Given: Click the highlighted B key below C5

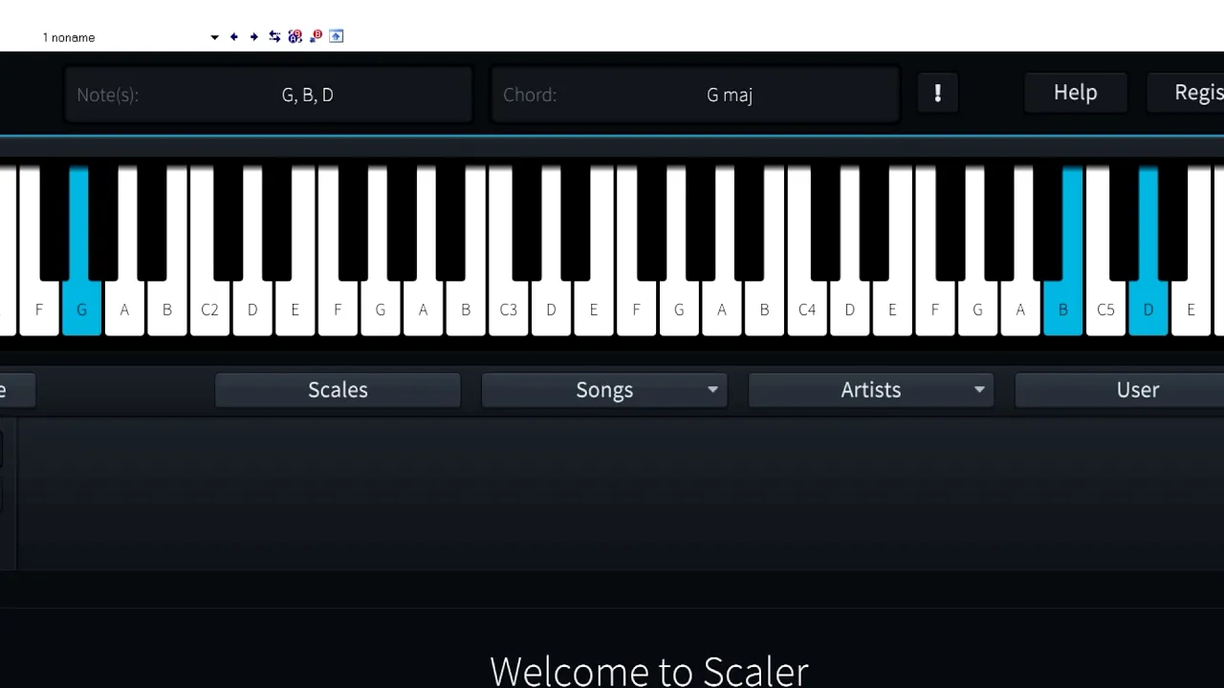Looking at the screenshot, I should 1063,310.
